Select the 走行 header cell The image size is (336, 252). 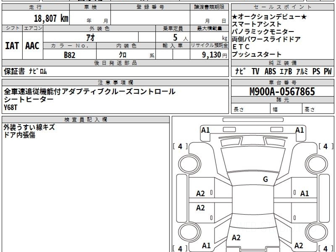pyautogui.click(x=35, y=7)
